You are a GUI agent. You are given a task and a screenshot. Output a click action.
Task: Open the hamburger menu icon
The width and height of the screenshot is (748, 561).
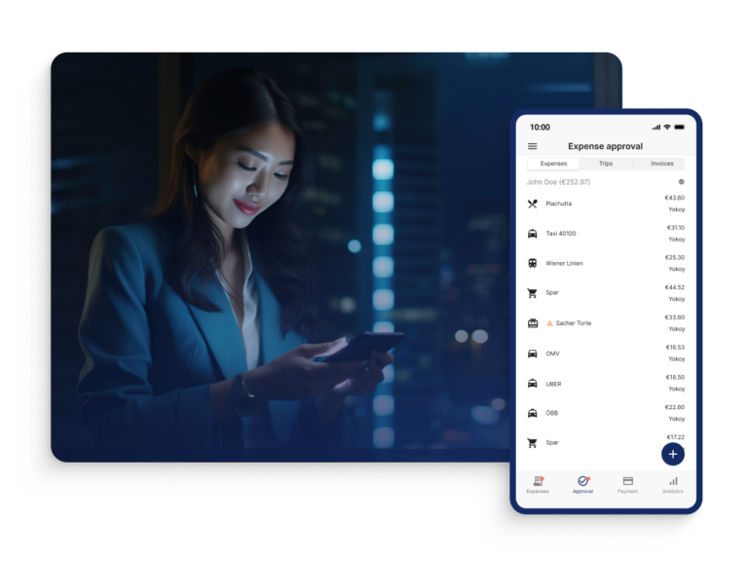coord(533,146)
